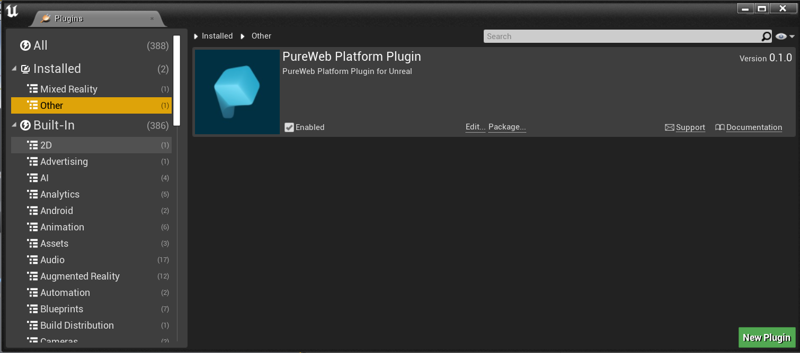This screenshot has height=353, width=800.
Task: Select the Built-In category
Action: point(91,125)
